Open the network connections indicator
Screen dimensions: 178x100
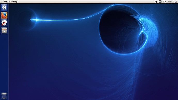(x=156, y=2)
